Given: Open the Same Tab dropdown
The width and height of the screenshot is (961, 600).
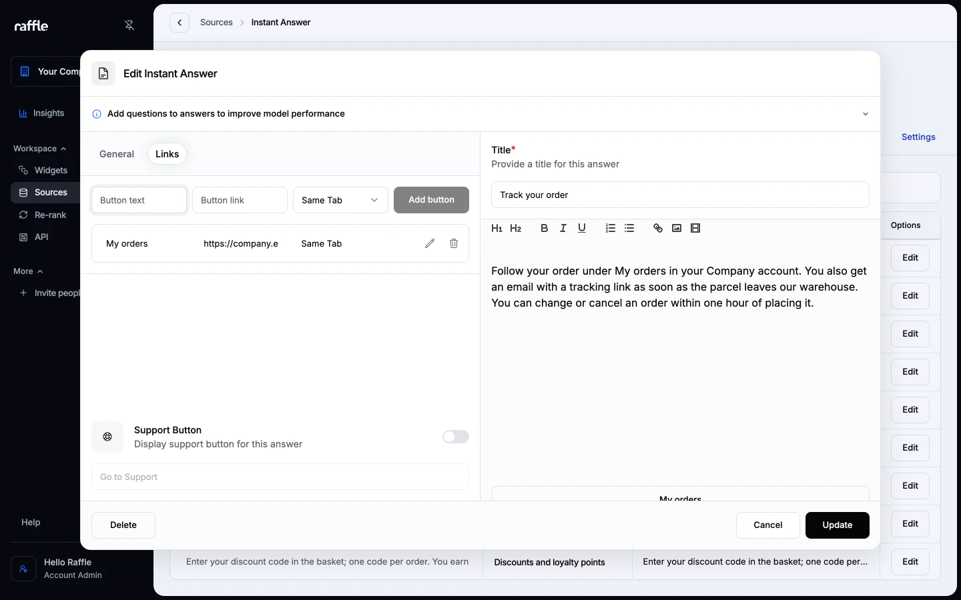Looking at the screenshot, I should coord(340,200).
